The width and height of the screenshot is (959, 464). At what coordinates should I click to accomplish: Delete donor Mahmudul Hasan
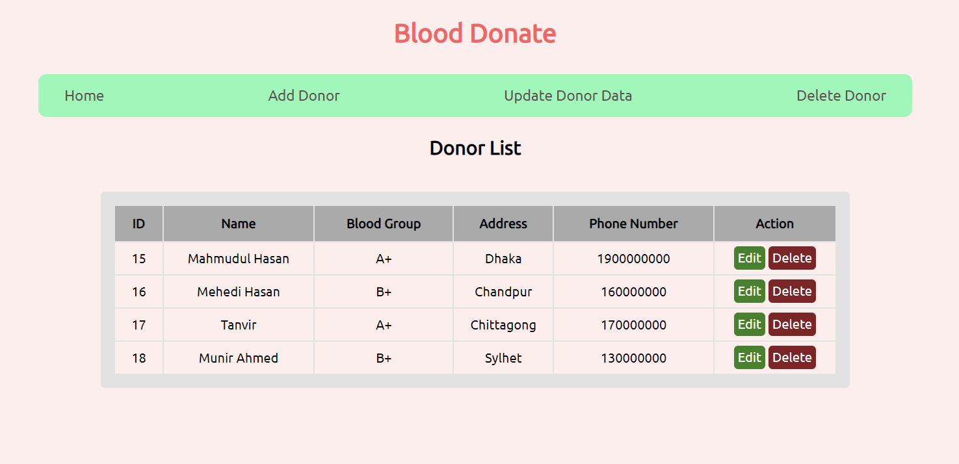coord(792,258)
